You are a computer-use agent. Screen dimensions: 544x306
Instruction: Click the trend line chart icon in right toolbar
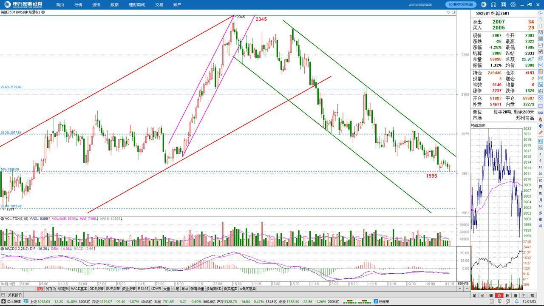point(540,45)
